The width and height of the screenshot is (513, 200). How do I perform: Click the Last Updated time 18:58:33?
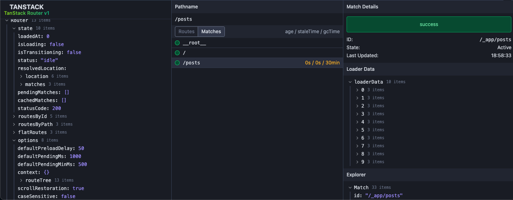click(x=501, y=56)
